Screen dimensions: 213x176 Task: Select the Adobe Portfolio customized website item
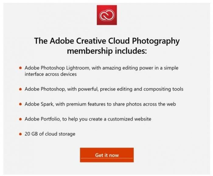click(88, 119)
